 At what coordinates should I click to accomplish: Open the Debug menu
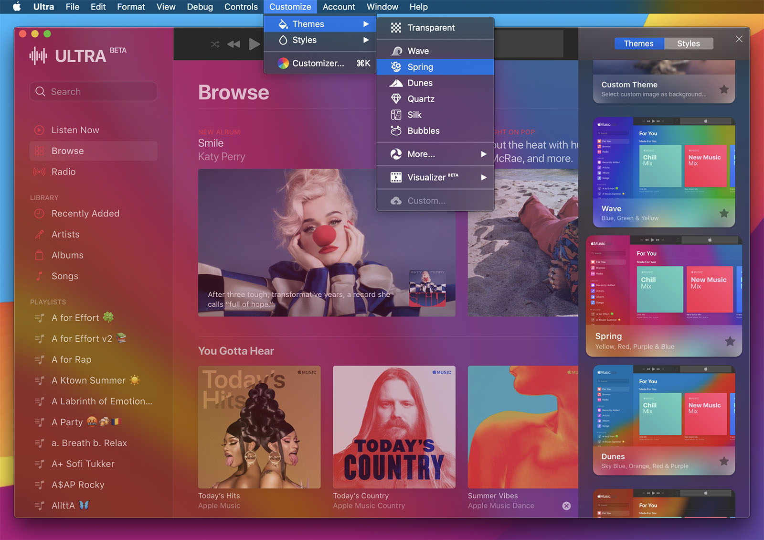(200, 7)
